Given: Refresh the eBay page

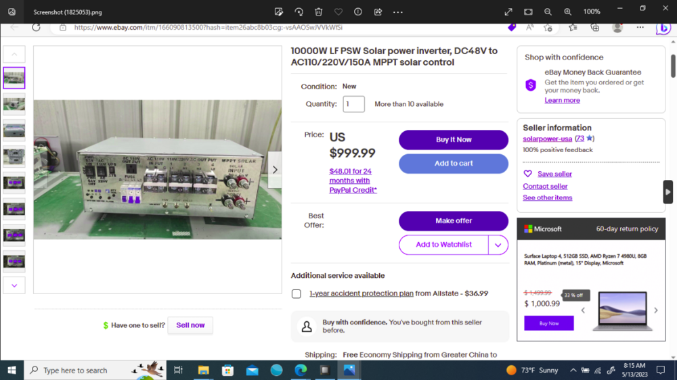Looking at the screenshot, I should point(36,28).
